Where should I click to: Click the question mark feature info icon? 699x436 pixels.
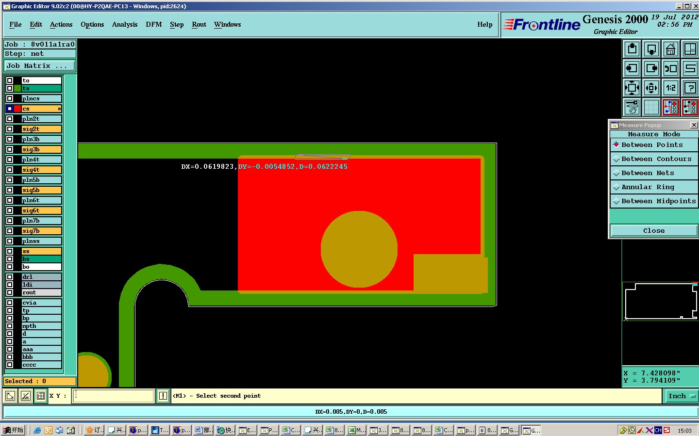click(x=690, y=88)
